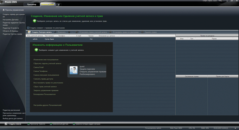Click the Создать список icon in bottom bar
Screen dimensions: 239x130
click(x=6, y=124)
